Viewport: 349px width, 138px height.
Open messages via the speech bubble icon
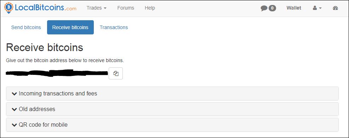click(264, 8)
